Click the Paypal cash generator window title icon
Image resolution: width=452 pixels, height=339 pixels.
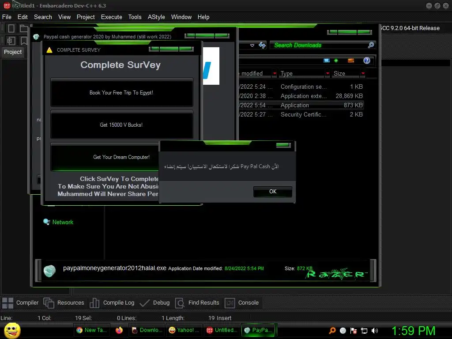coord(36,37)
